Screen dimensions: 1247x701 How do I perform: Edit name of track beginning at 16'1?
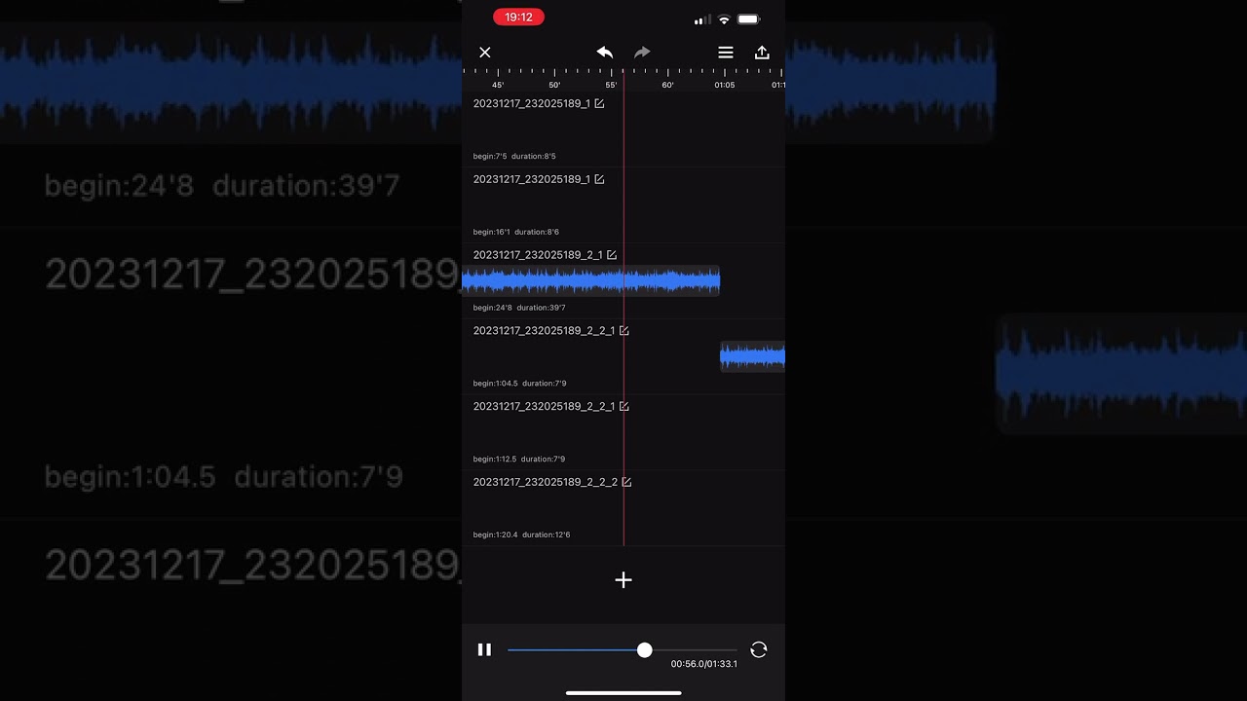599,179
